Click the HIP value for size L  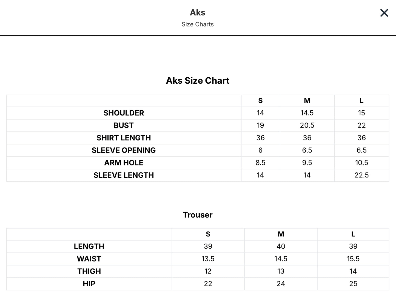[353, 284]
